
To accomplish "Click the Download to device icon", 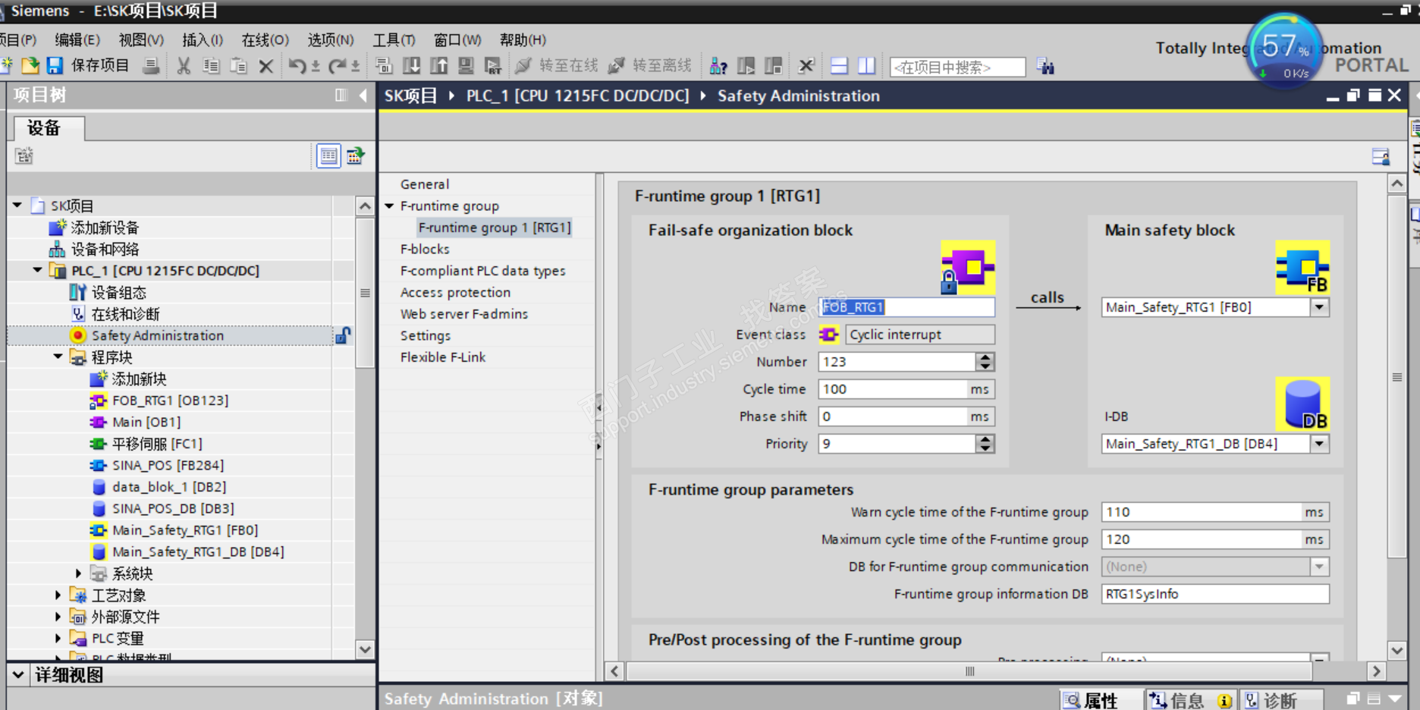I will [411, 66].
